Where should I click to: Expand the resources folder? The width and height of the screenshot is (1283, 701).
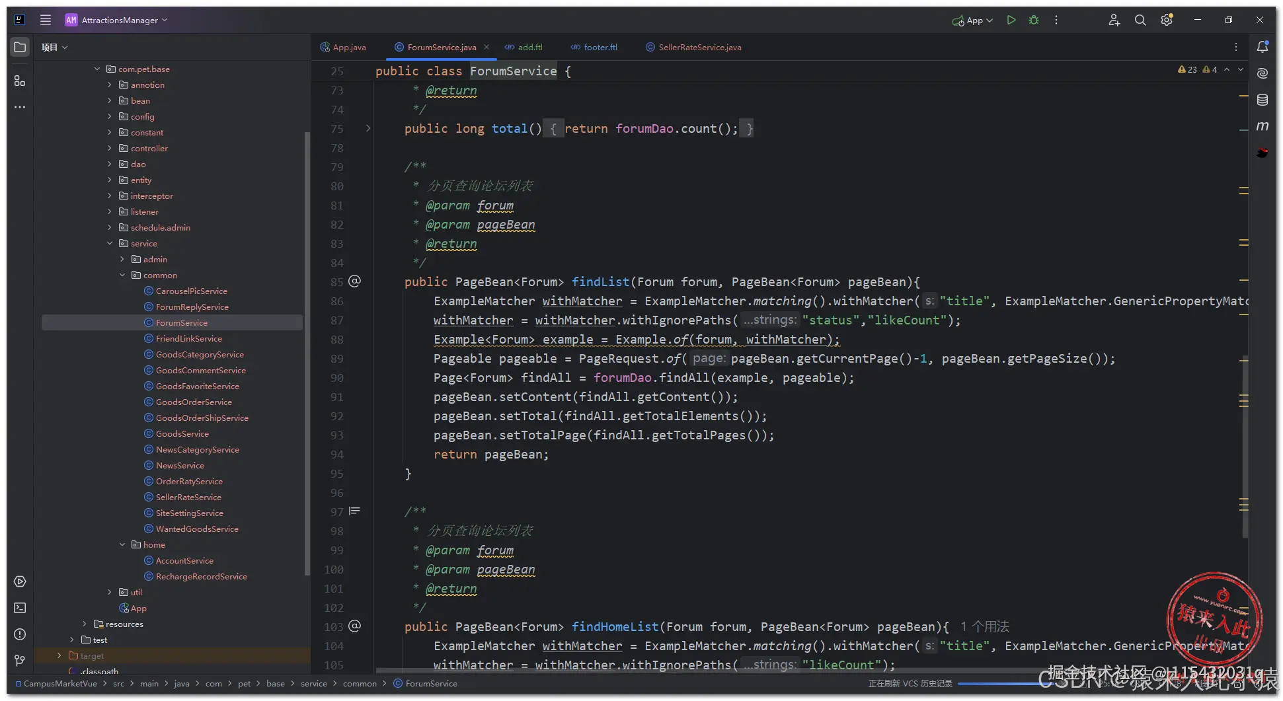tap(85, 624)
